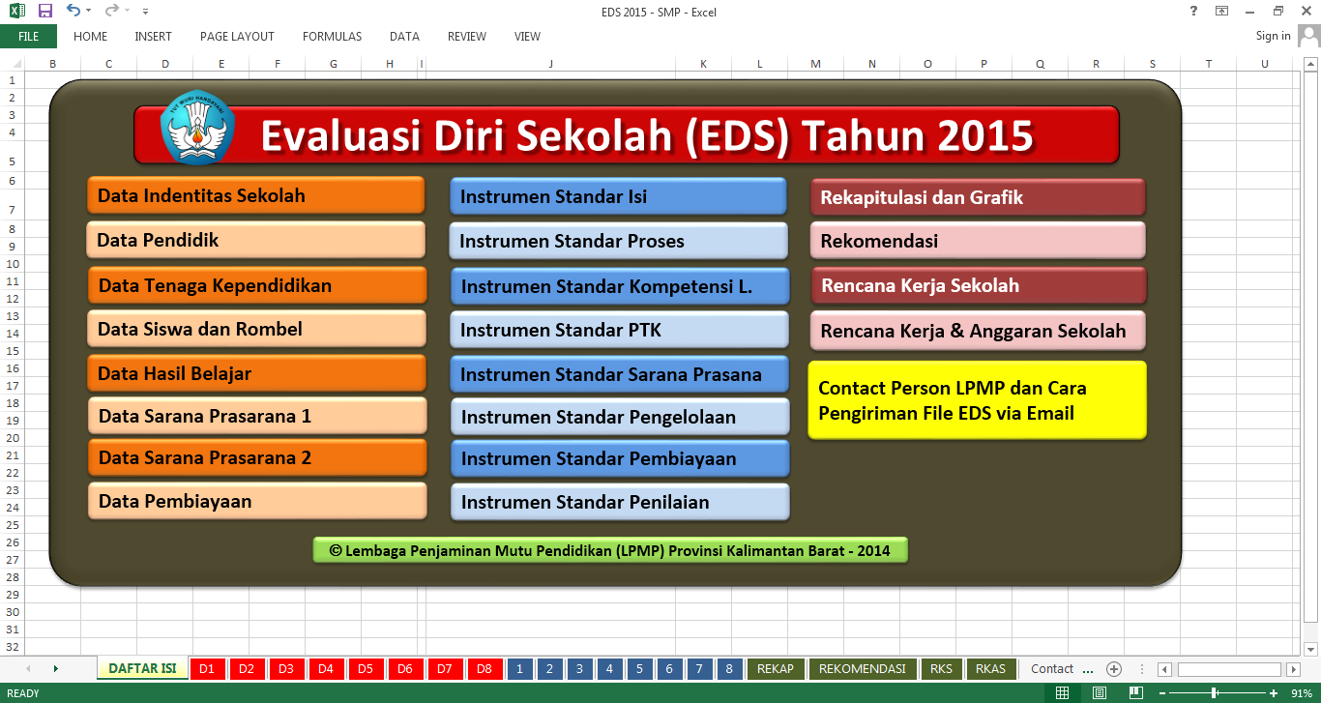Viewport: 1321px width, 703px height.
Task: Open Ribbon Display Options icon
Action: [x=1221, y=11]
